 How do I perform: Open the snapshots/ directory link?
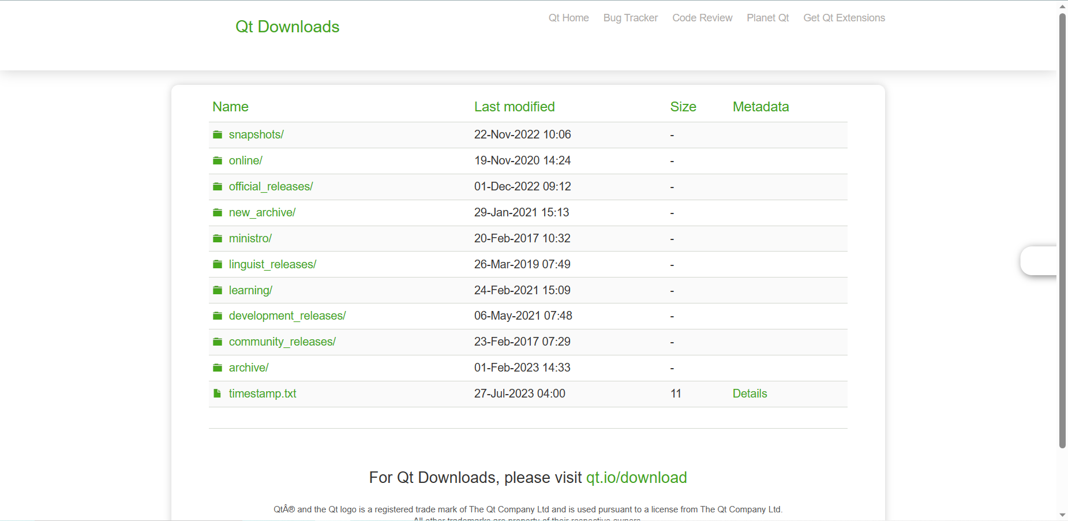click(x=256, y=134)
